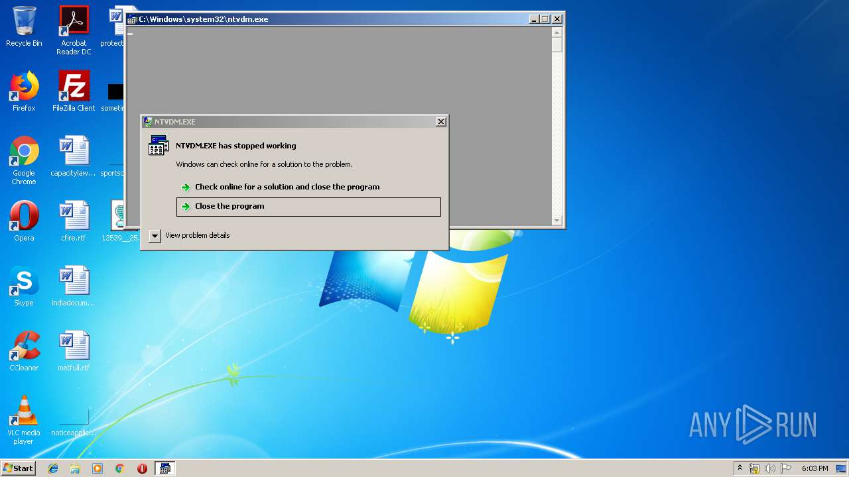Viewport: 849px width, 477px height.
Task: Open network tray icon
Action: point(754,468)
